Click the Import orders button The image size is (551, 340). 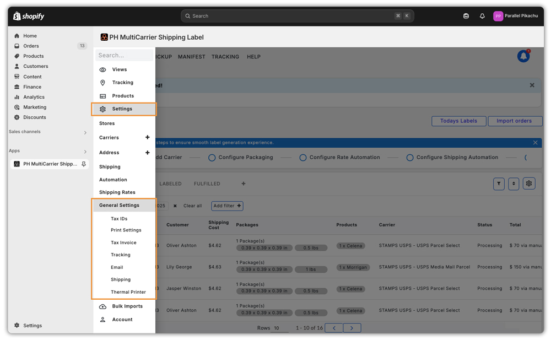pos(515,121)
